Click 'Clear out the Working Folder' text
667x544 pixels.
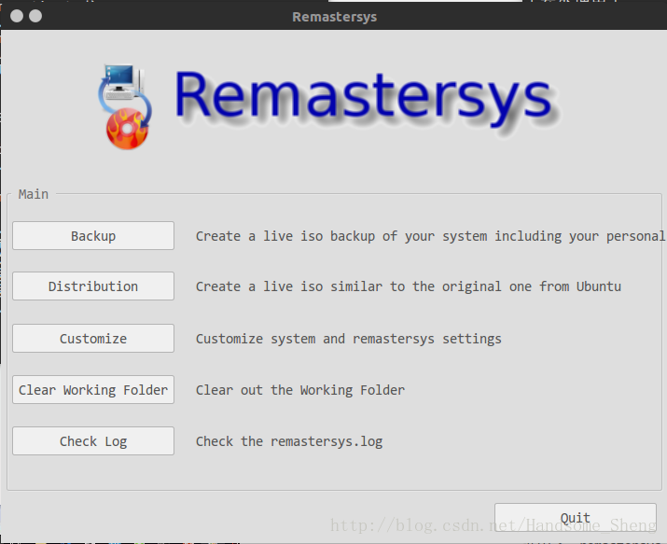click(x=299, y=390)
